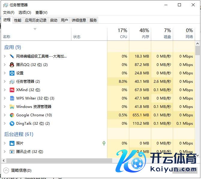Screen dimensions: 201x179
Task: Open the 查看 menu
Action: point(41,12)
